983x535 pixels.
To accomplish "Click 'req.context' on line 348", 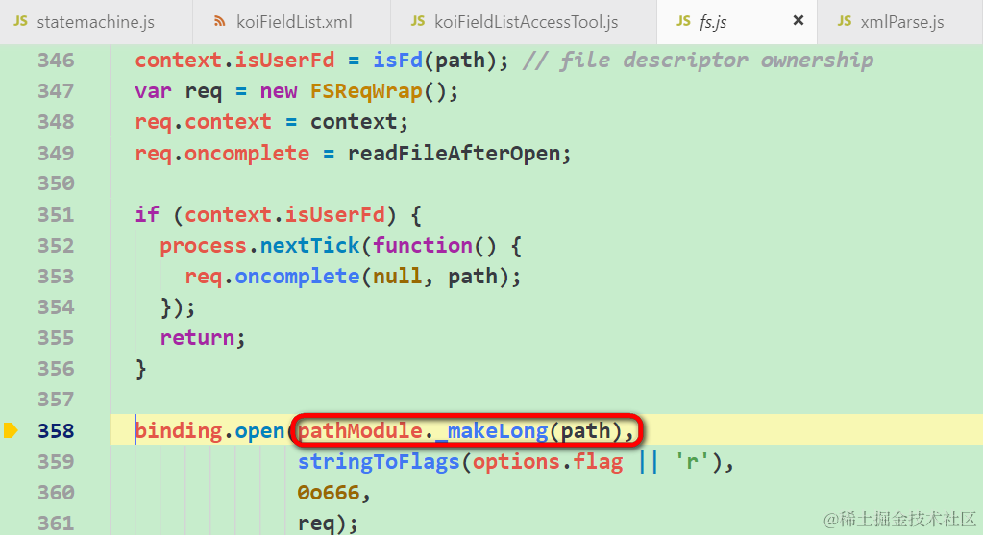I will click(203, 122).
